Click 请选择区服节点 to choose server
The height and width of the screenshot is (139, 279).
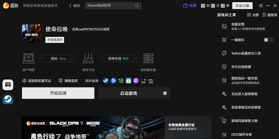pos(37,81)
